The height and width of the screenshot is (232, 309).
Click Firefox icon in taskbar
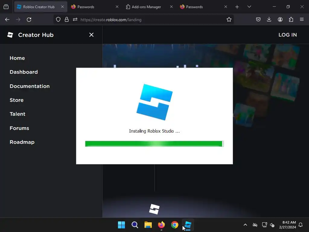[x=161, y=225]
